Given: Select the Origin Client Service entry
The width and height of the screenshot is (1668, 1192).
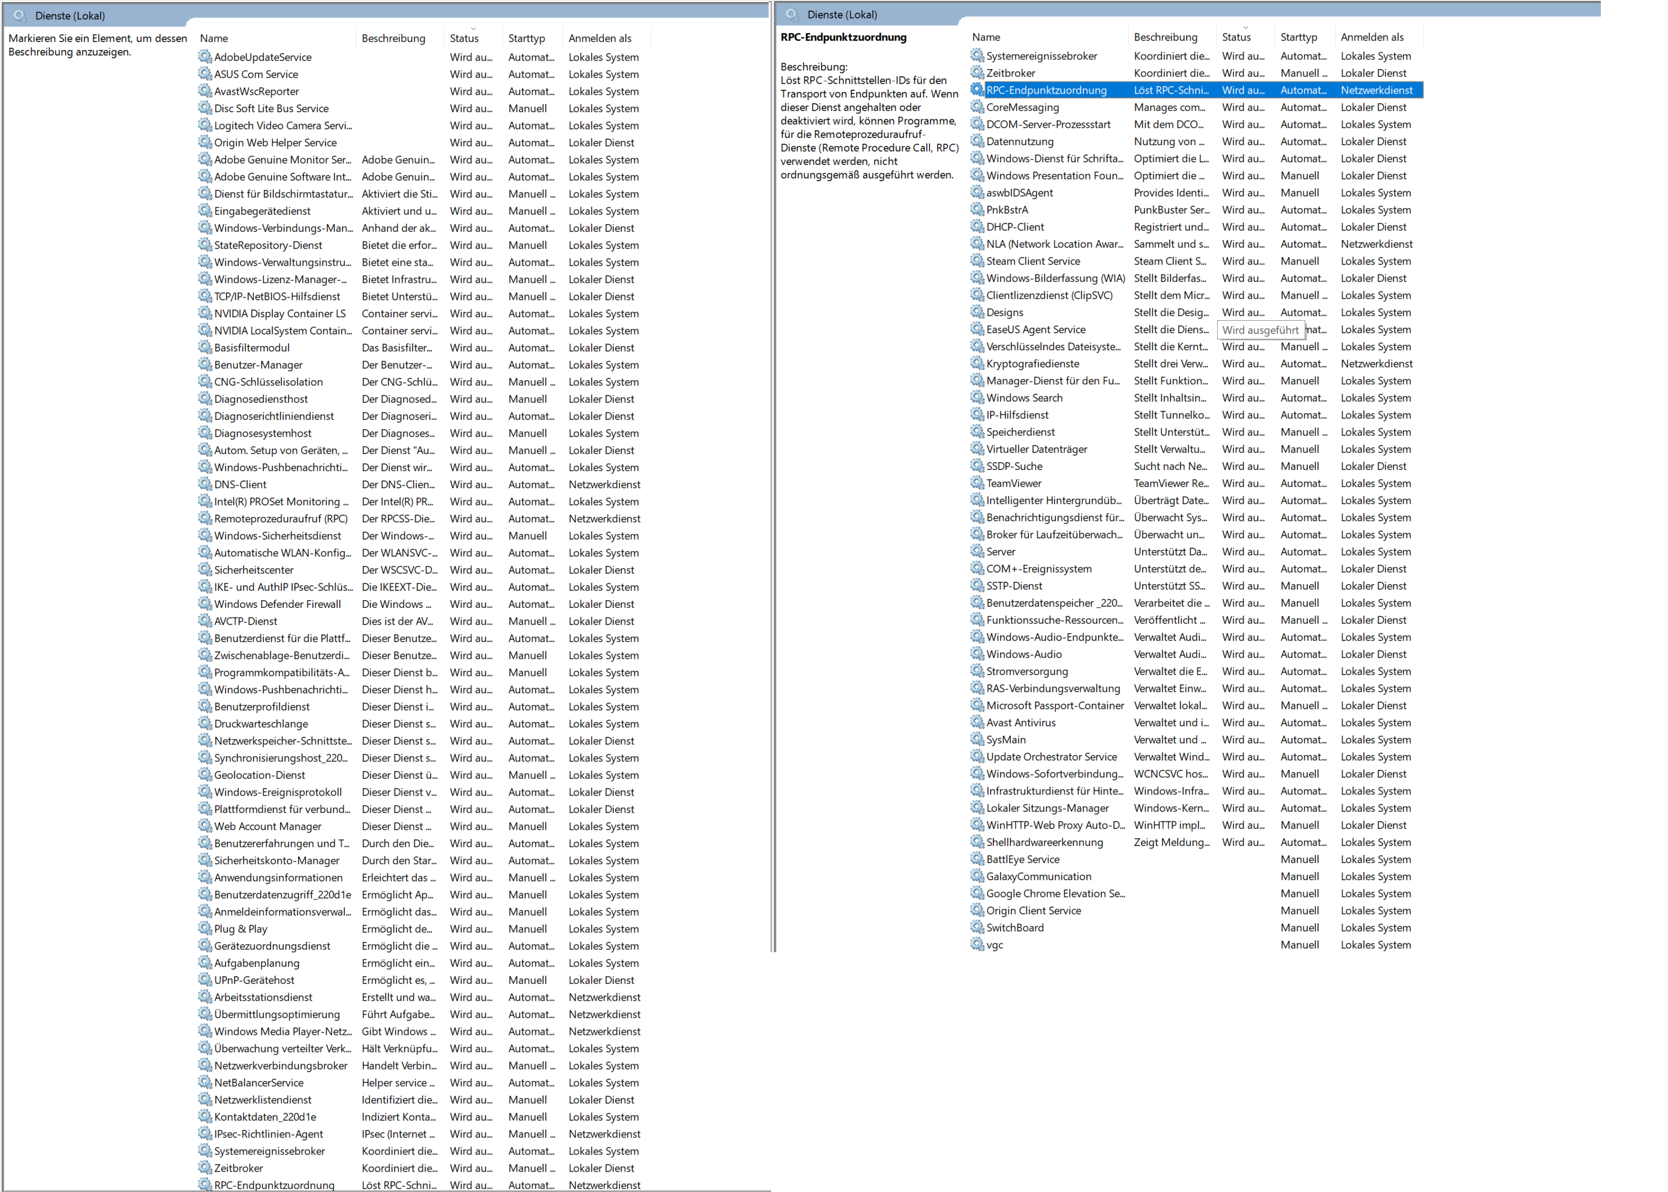Looking at the screenshot, I should click(x=1033, y=910).
